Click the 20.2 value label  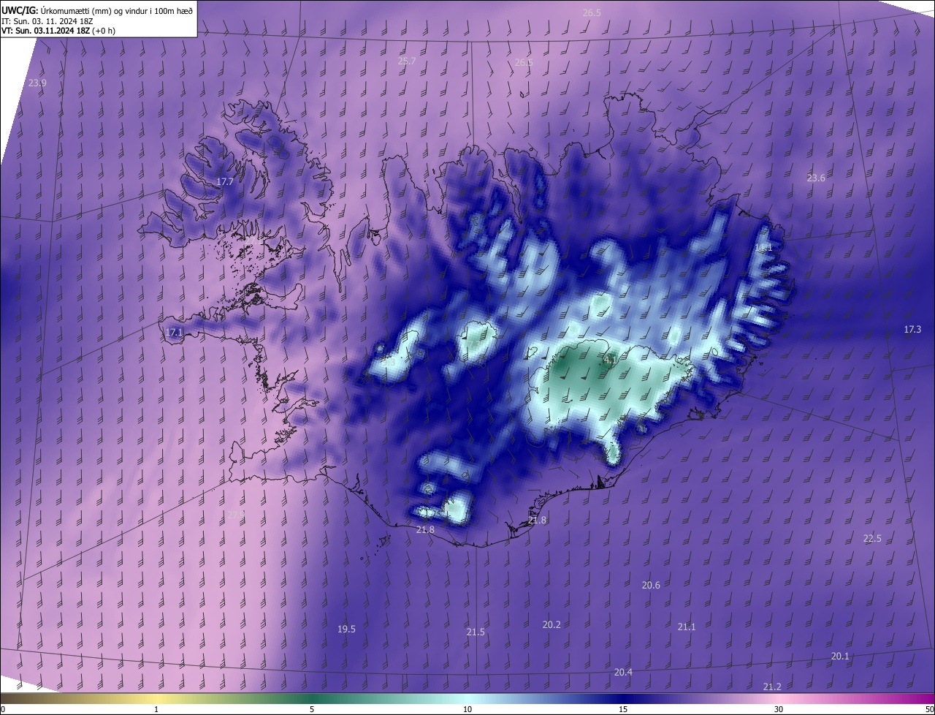552,625
